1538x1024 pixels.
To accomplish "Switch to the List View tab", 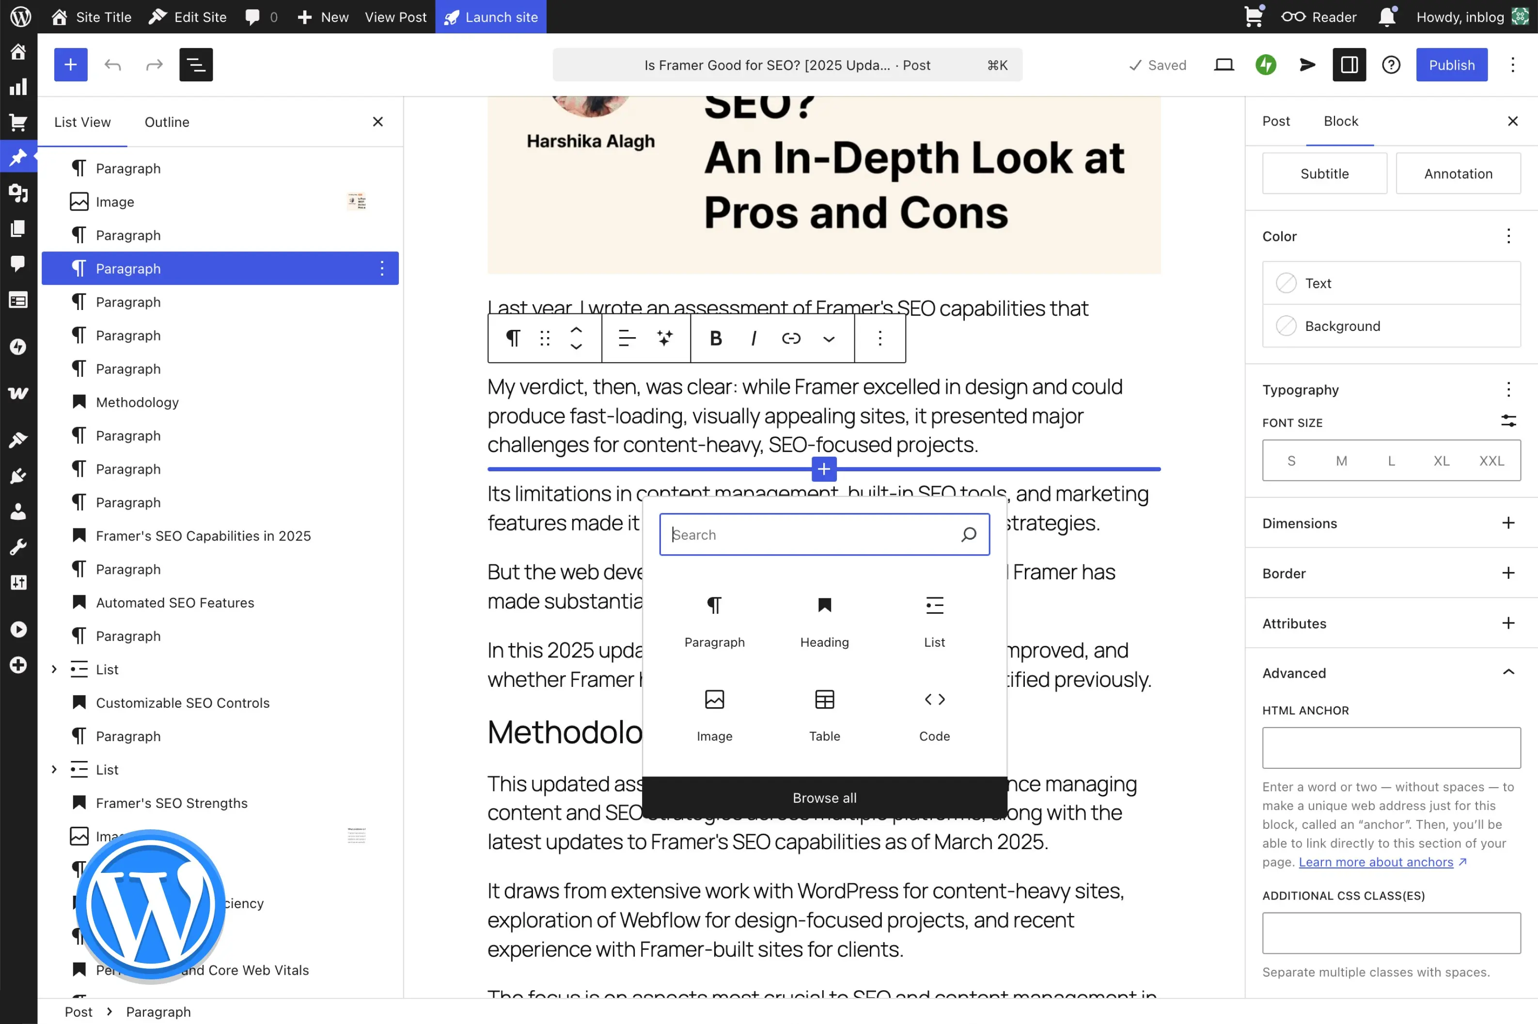I will point(82,122).
